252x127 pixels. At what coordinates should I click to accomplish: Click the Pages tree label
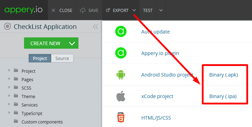(27, 79)
